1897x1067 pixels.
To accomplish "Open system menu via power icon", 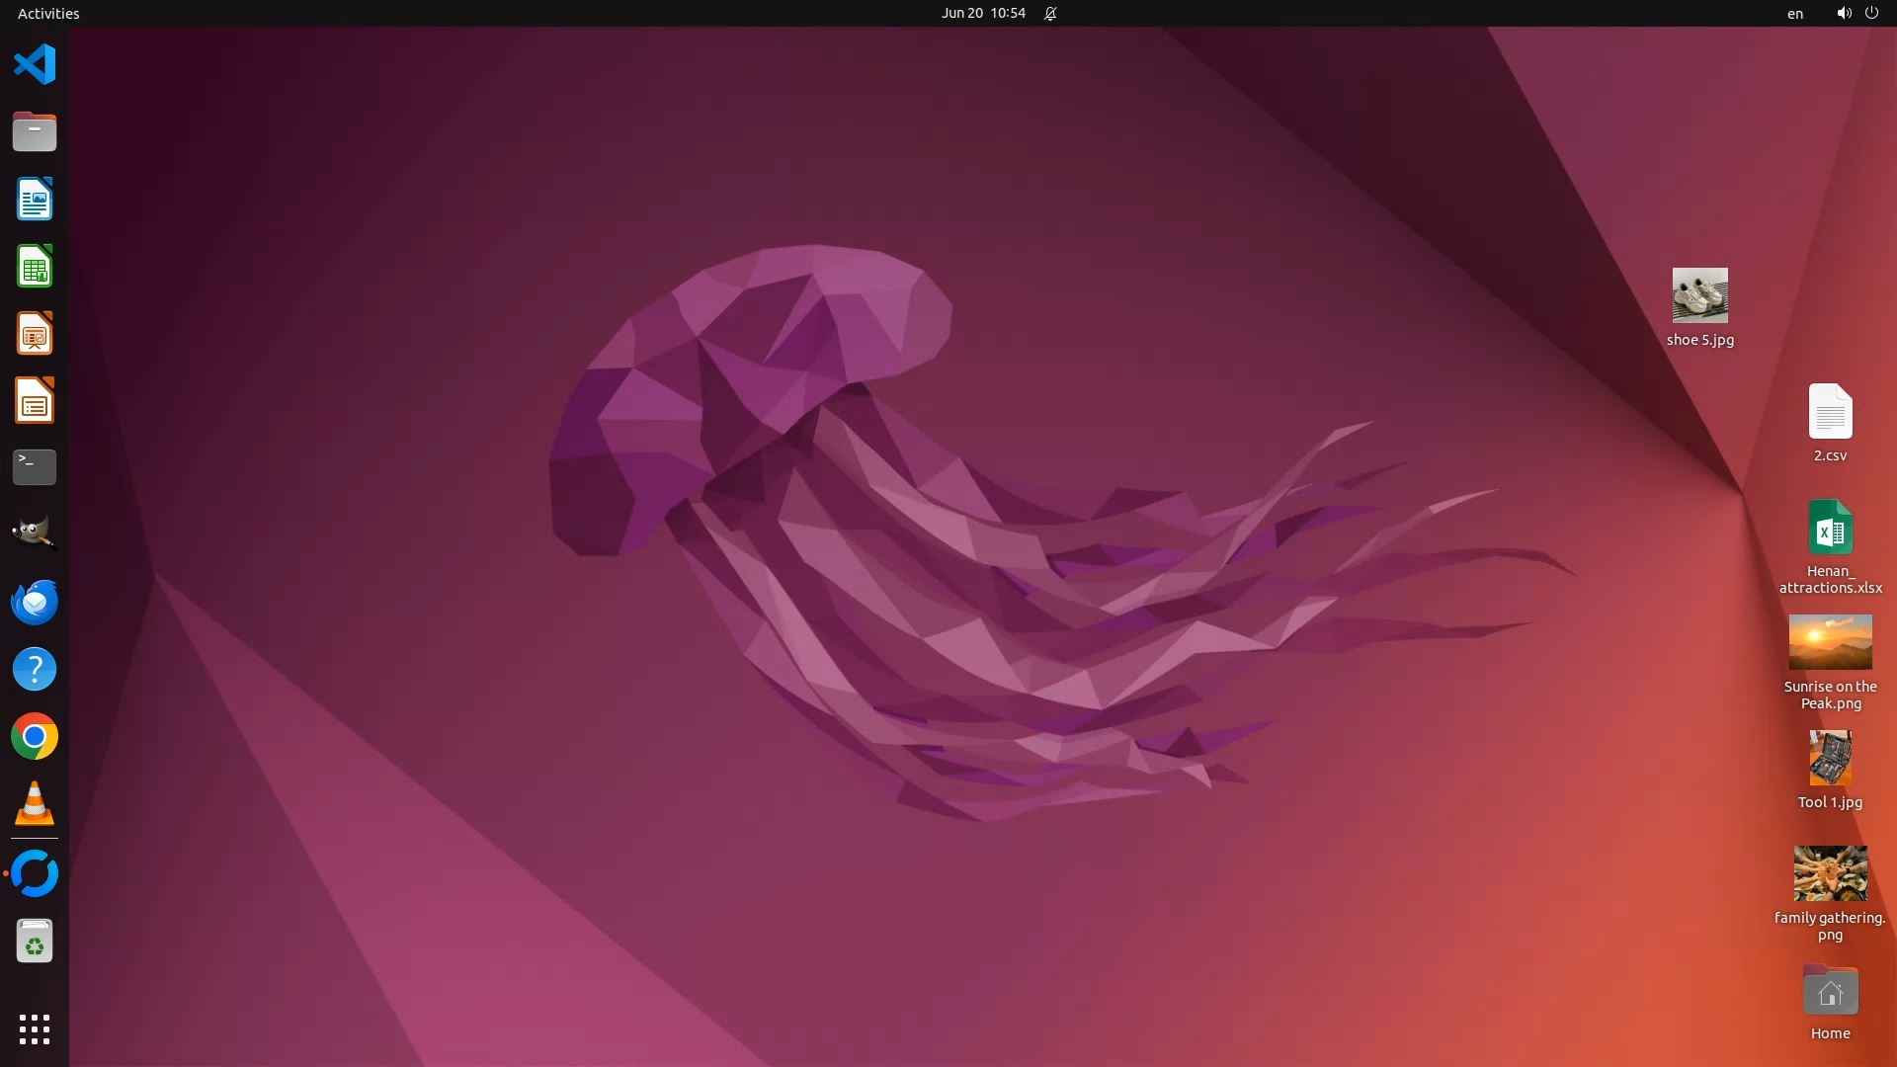I will (x=1871, y=13).
